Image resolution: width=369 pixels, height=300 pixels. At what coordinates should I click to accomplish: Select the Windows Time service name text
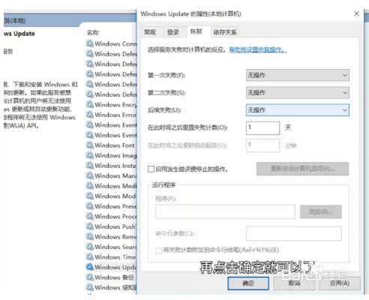tap(115, 257)
